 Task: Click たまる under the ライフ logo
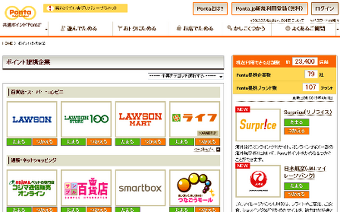tap(182, 142)
